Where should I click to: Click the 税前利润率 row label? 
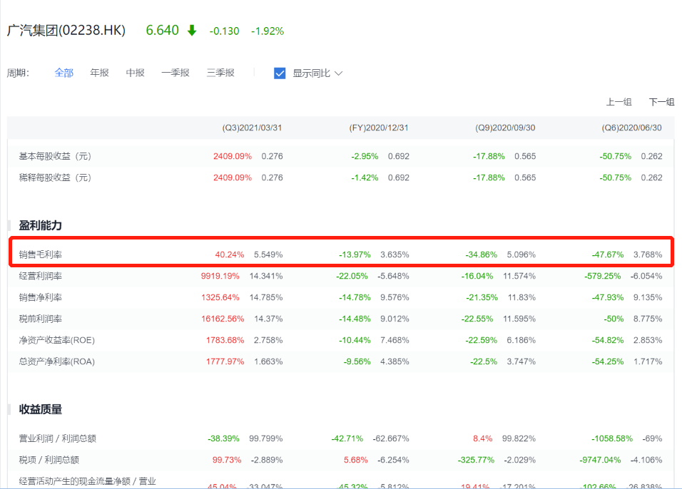click(41, 319)
